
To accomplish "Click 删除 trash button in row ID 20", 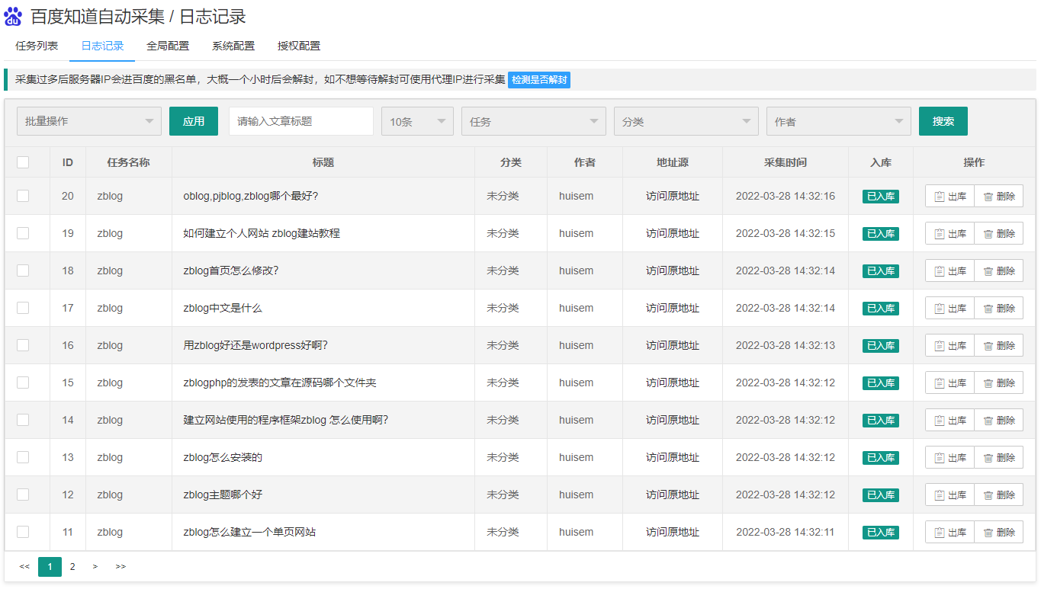I will (999, 196).
